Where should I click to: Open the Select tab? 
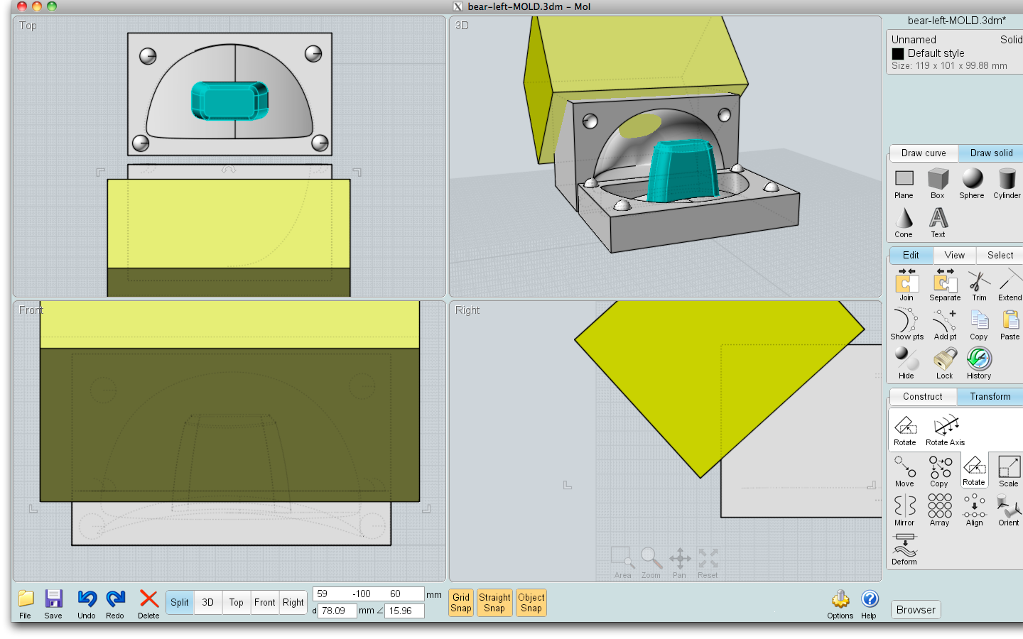tap(1000, 256)
